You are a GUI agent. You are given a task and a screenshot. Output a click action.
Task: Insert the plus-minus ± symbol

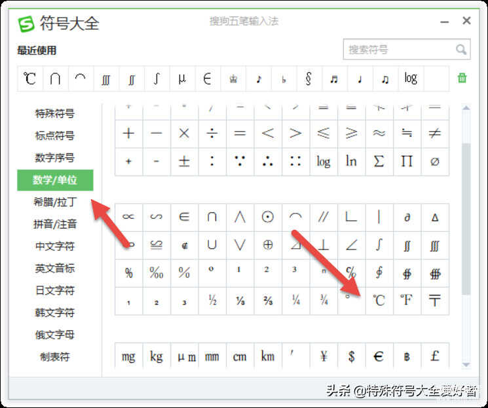pos(184,162)
